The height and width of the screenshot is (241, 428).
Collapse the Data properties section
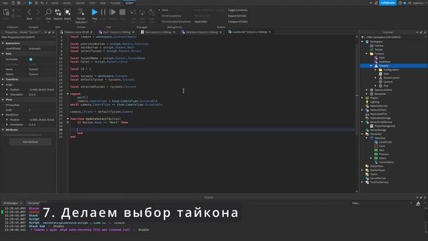(x=3, y=54)
